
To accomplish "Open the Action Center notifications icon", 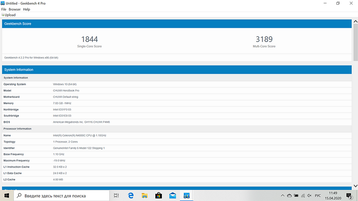I will [x=349, y=196].
